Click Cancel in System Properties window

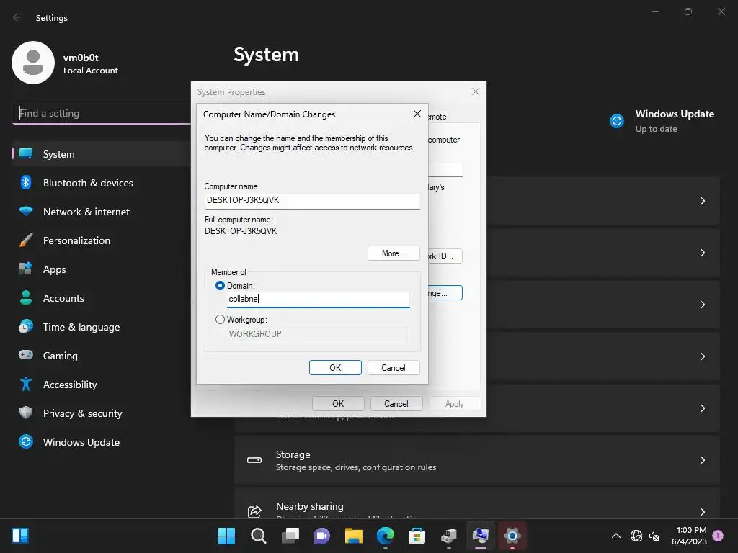396,403
